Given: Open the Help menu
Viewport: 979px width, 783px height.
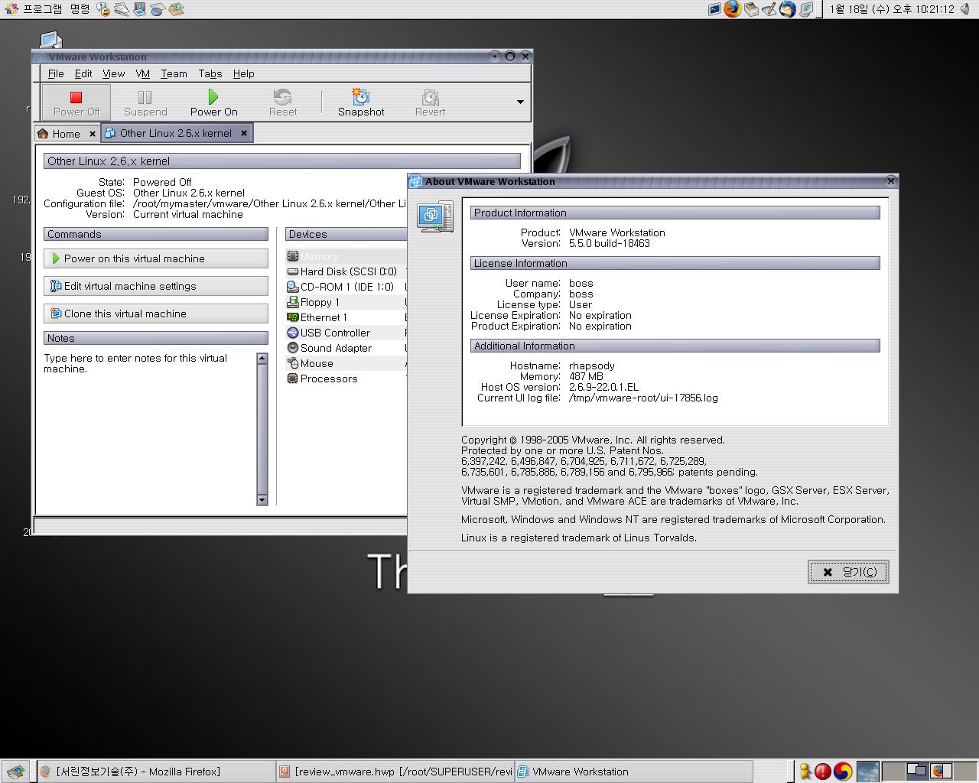Looking at the screenshot, I should point(244,73).
